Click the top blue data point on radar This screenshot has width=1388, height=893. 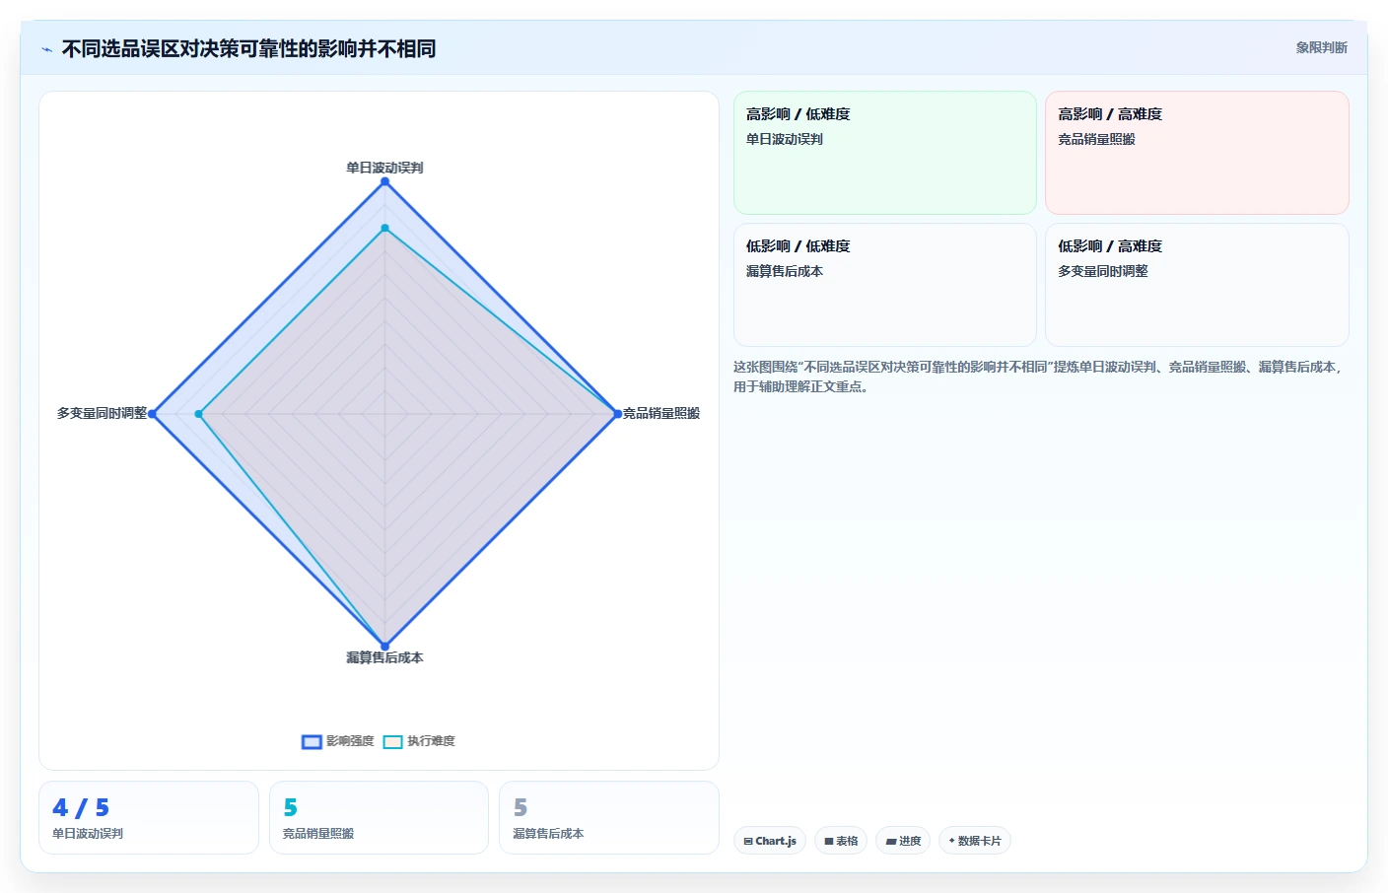pos(384,181)
